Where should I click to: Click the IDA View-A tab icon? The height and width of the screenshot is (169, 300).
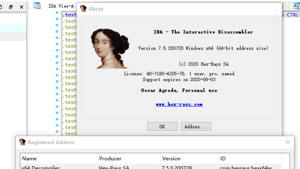(x=37, y=6)
